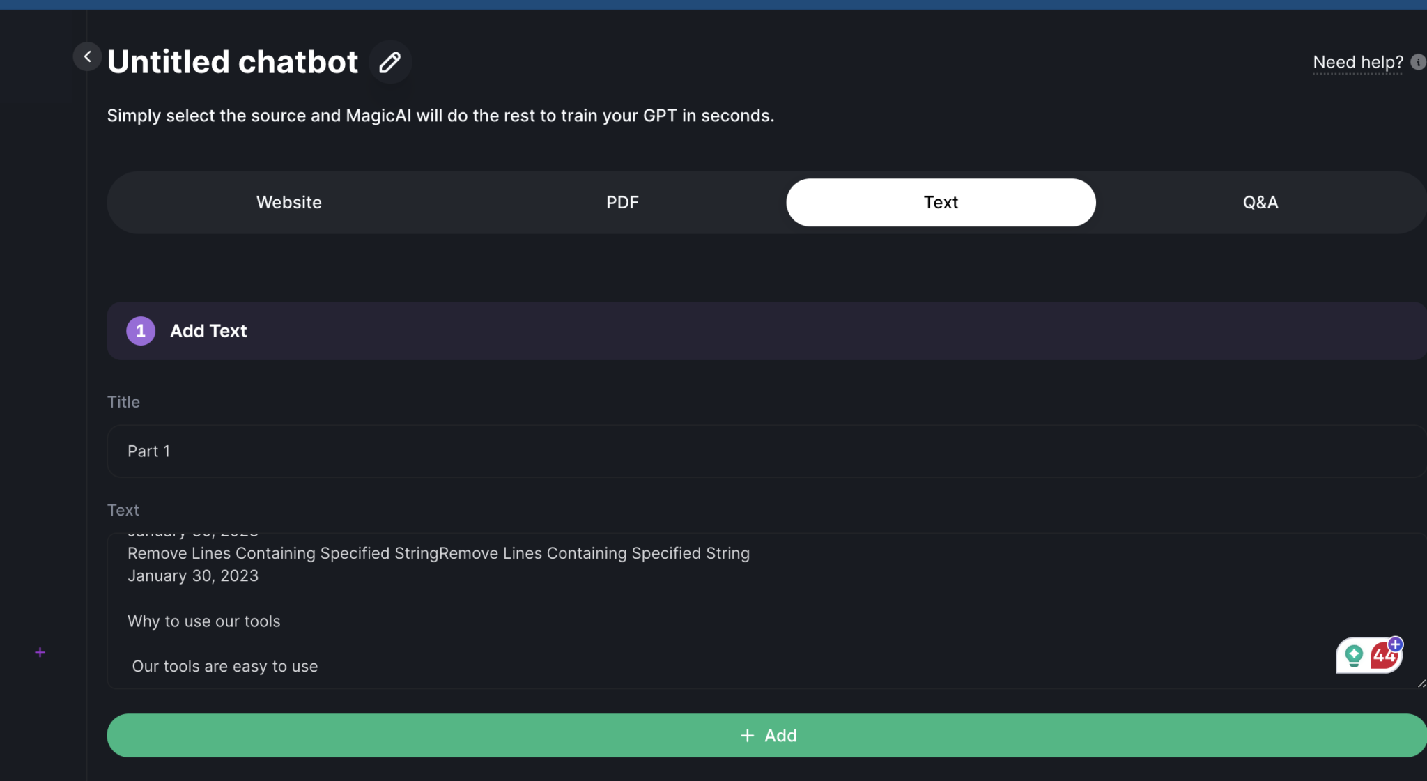Click the pencil icon to rename chatbot
The image size is (1427, 781).
click(389, 63)
